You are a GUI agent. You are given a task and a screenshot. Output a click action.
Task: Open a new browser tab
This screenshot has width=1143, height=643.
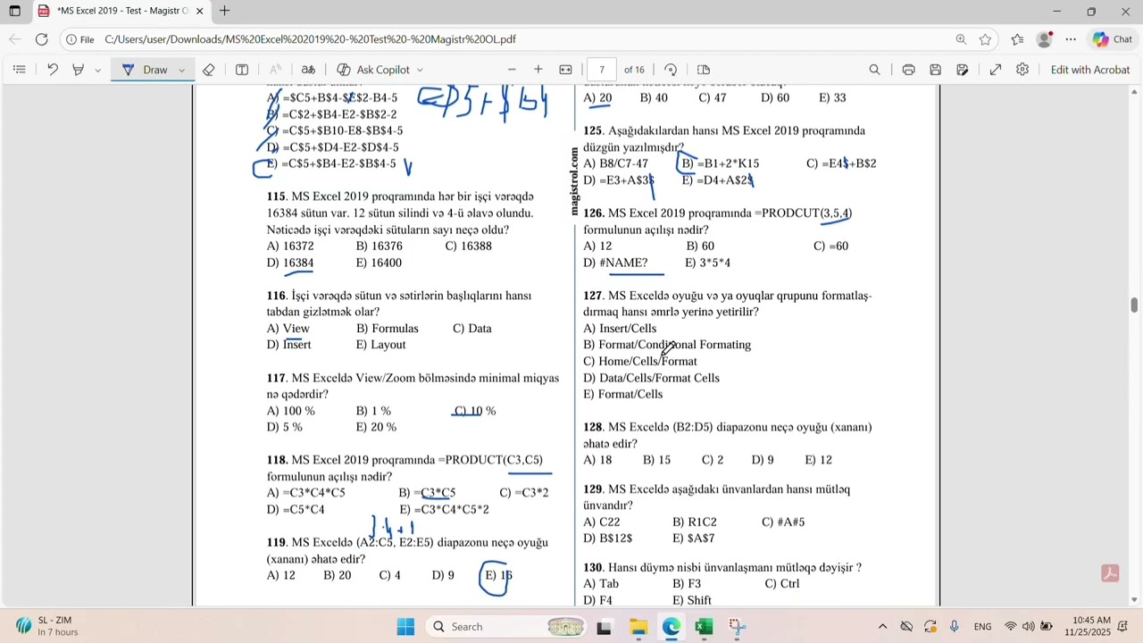coord(224,12)
